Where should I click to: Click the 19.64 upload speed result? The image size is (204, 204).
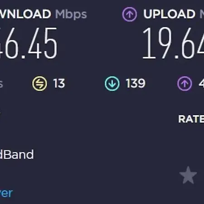[x=173, y=43]
